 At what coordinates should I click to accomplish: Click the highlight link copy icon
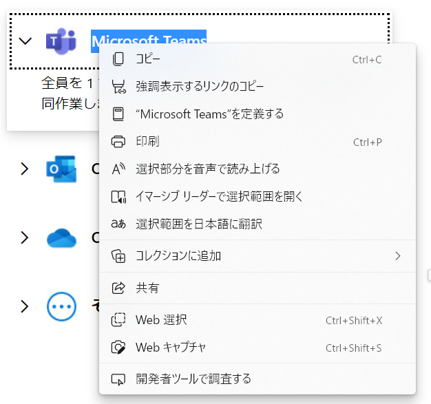coord(118,87)
